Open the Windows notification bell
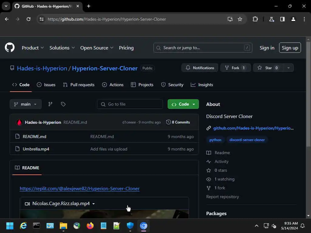The image size is (311, 233). 303,226
